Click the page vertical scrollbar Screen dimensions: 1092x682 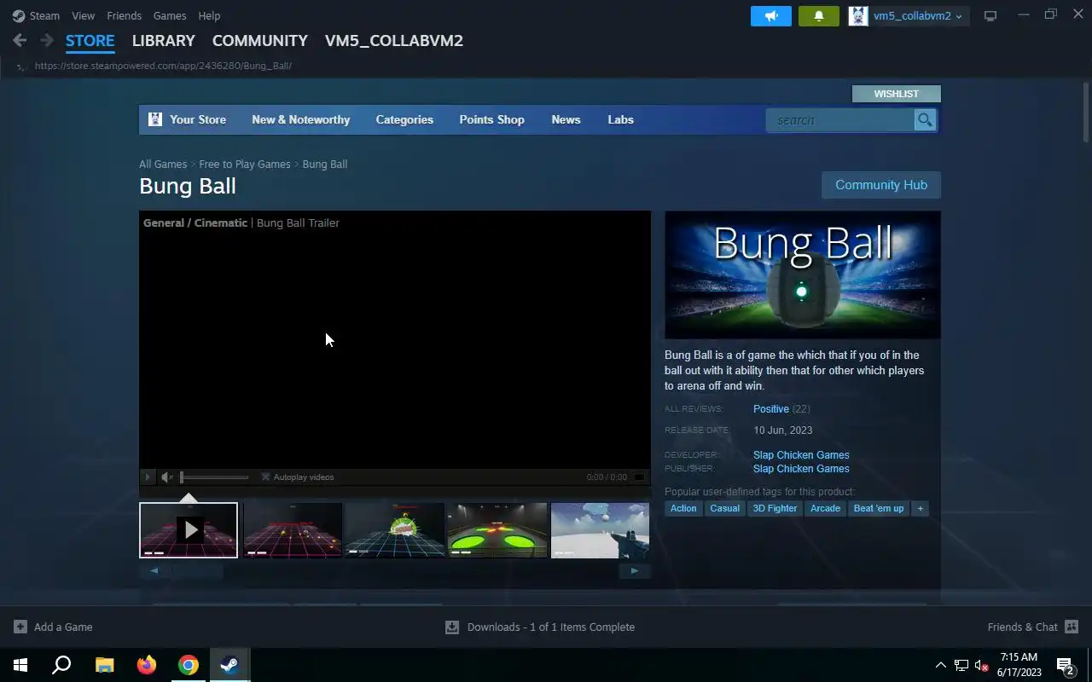tap(1086, 113)
